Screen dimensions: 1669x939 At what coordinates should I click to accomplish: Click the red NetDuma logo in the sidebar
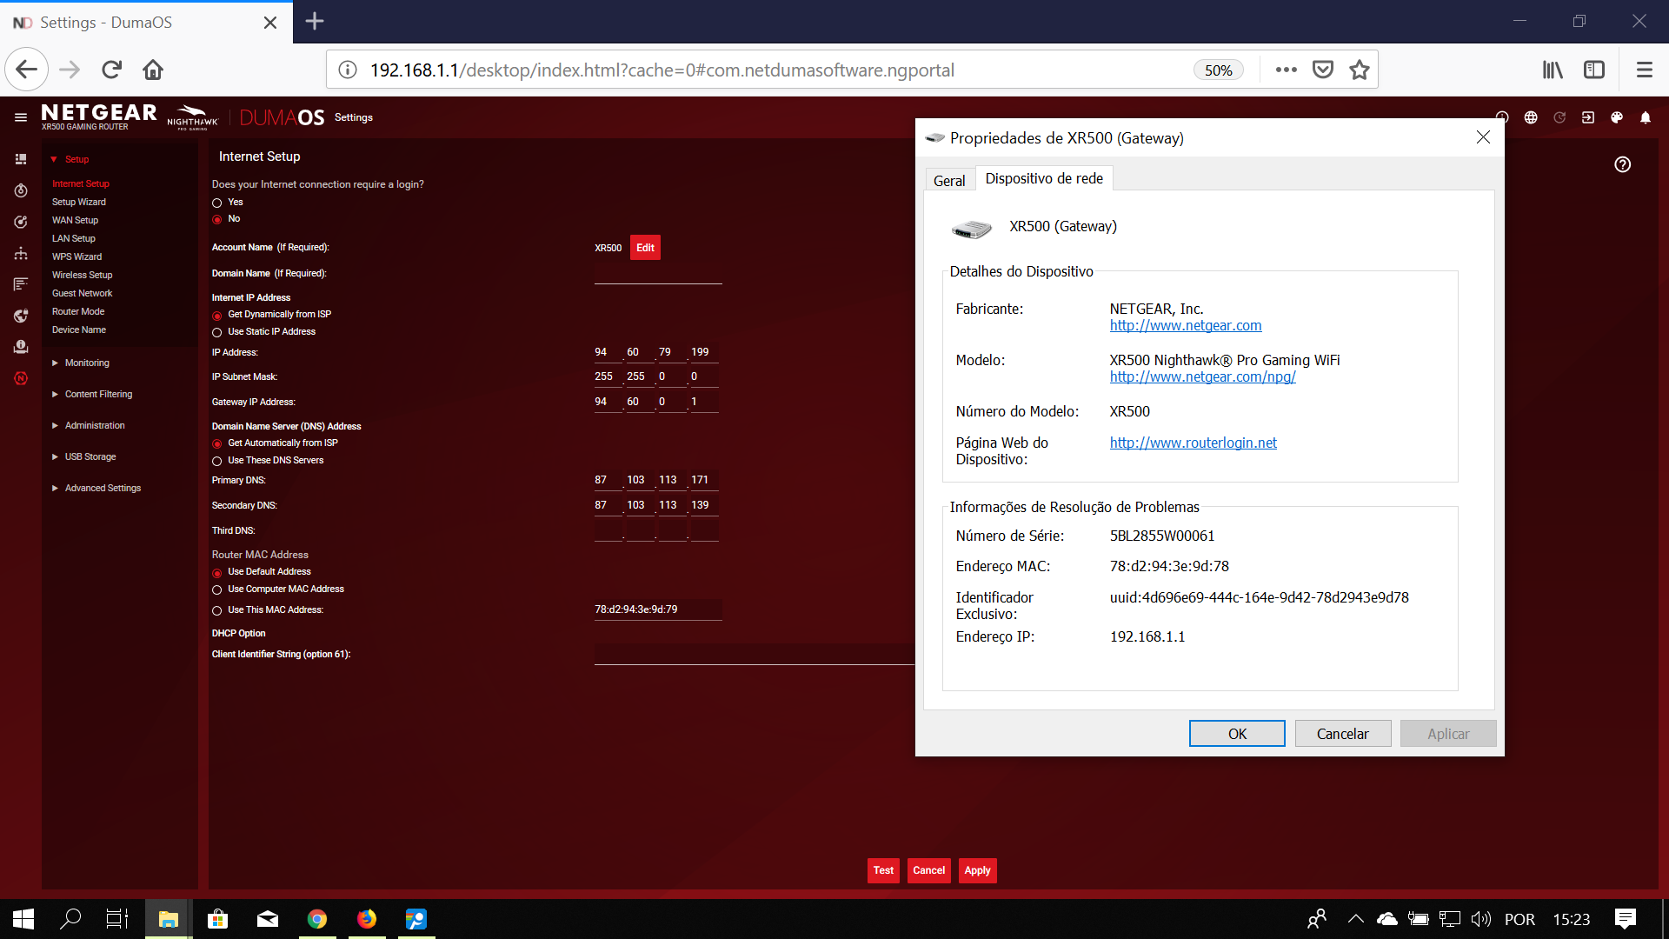point(21,378)
